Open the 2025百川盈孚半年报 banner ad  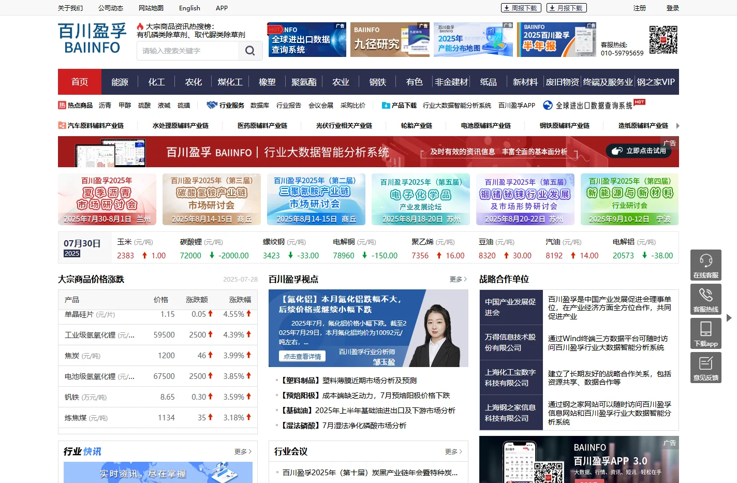556,39
